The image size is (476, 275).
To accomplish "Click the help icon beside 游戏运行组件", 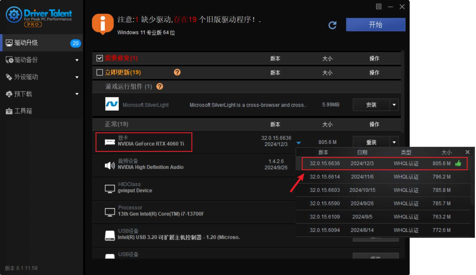I will point(160,86).
